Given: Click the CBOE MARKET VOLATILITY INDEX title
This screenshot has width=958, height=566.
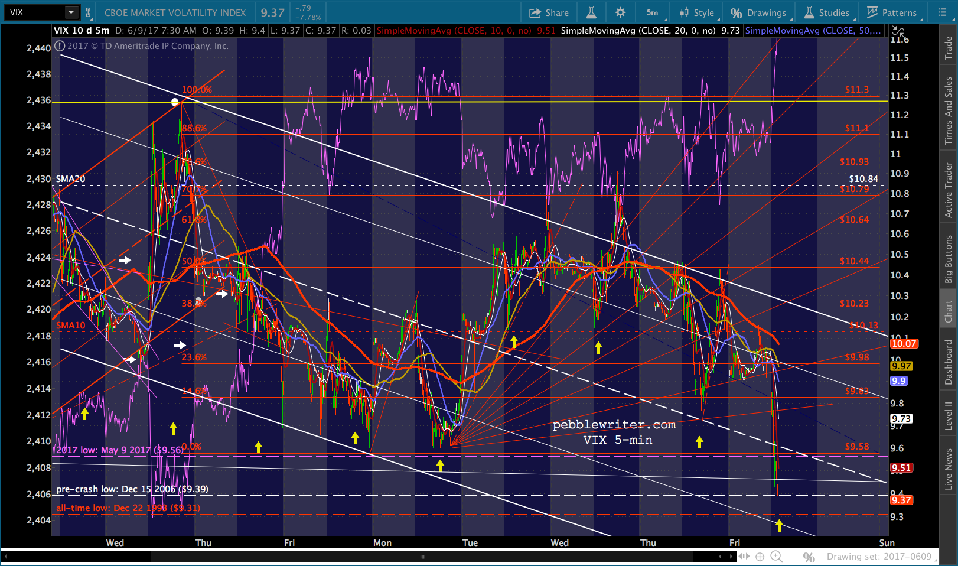Looking at the screenshot, I should (x=175, y=12).
